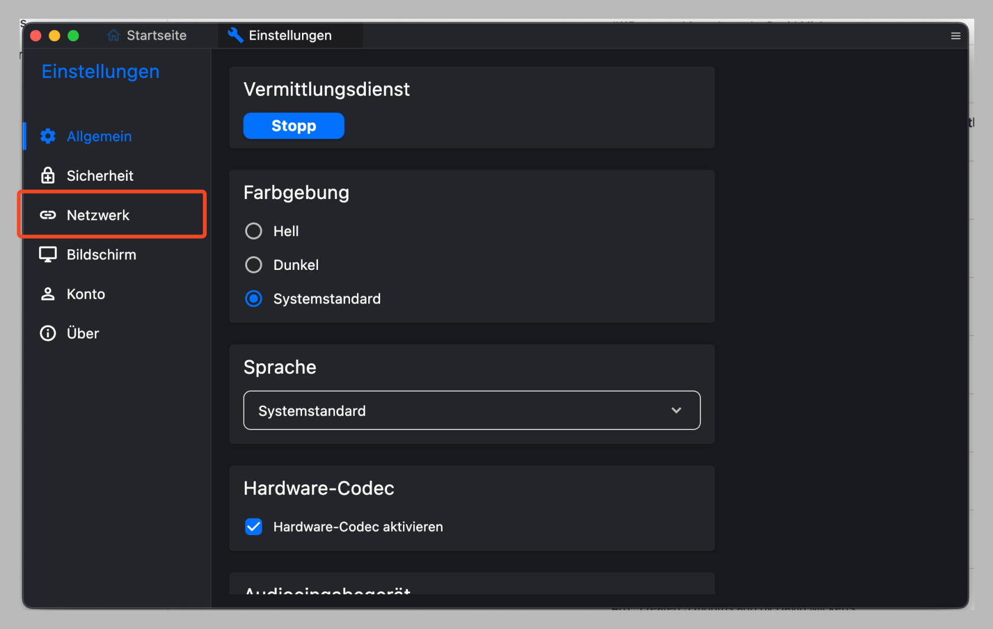Select the Dunkel color theme

pos(254,265)
